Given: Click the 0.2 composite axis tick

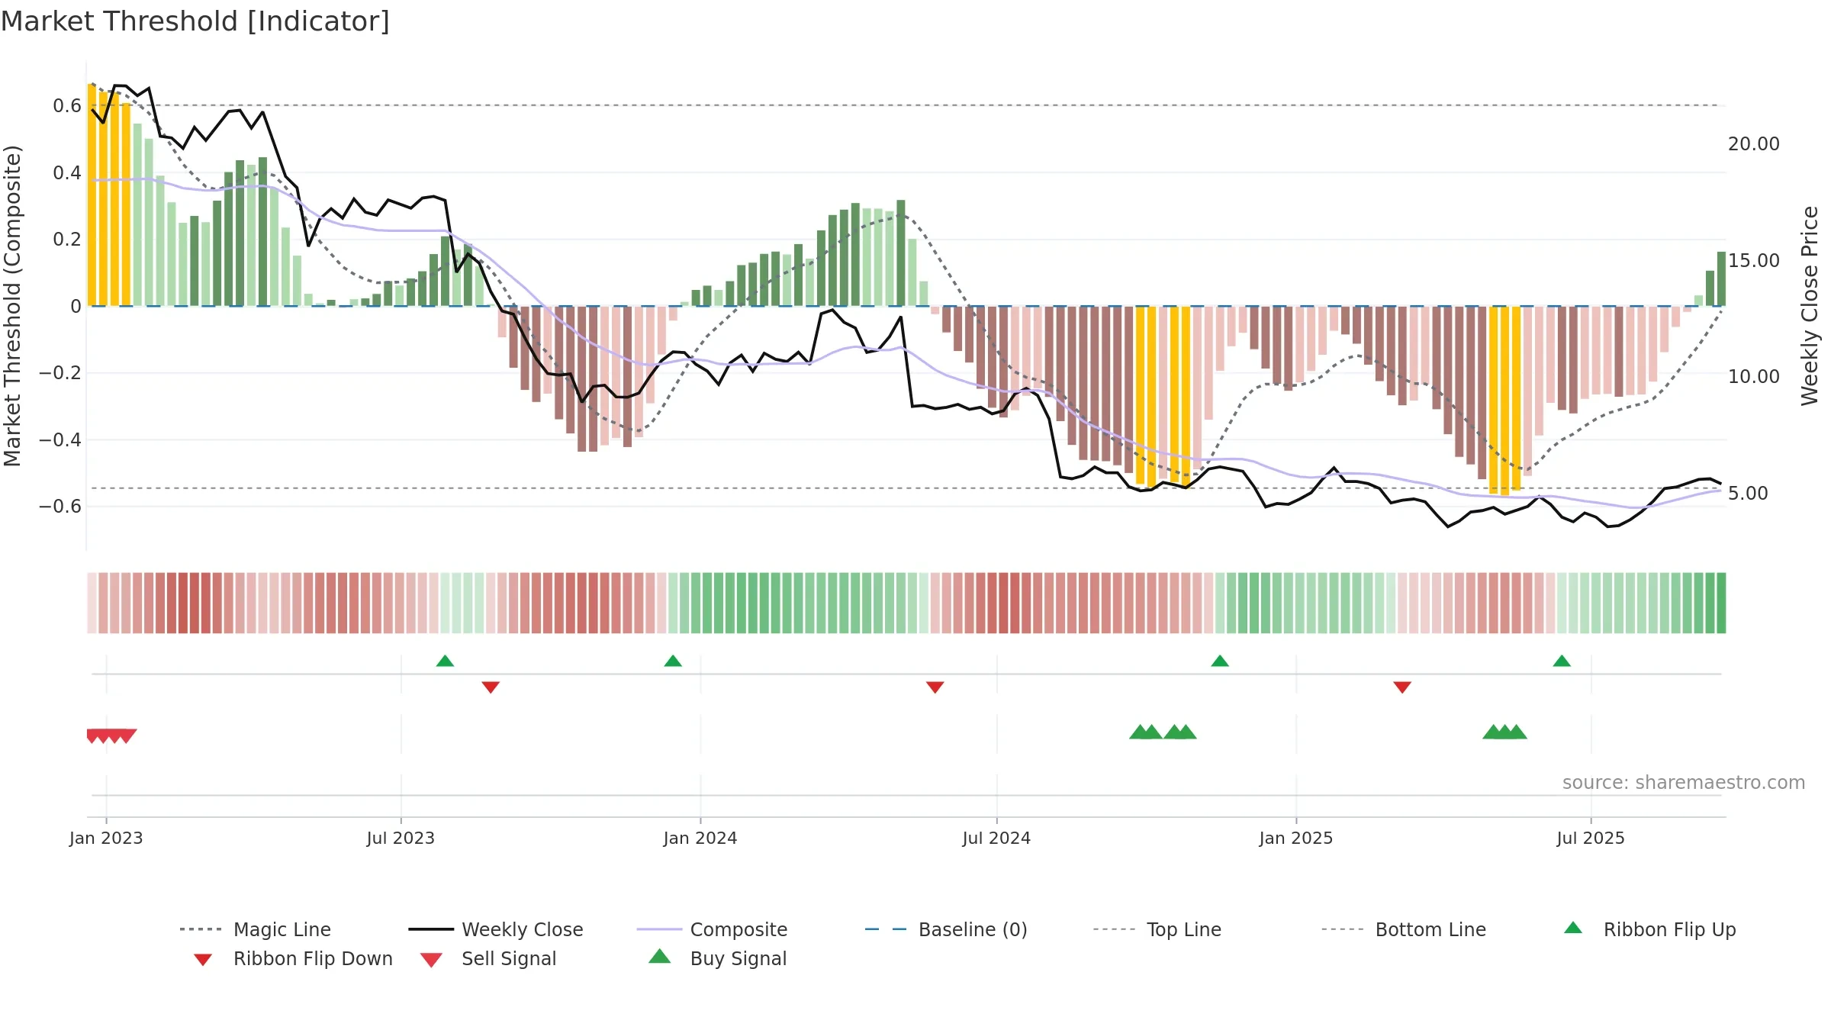Looking at the screenshot, I should point(67,239).
